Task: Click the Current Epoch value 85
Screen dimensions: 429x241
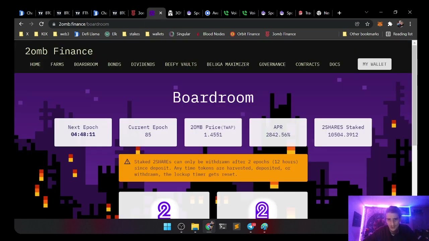Action: [148, 135]
